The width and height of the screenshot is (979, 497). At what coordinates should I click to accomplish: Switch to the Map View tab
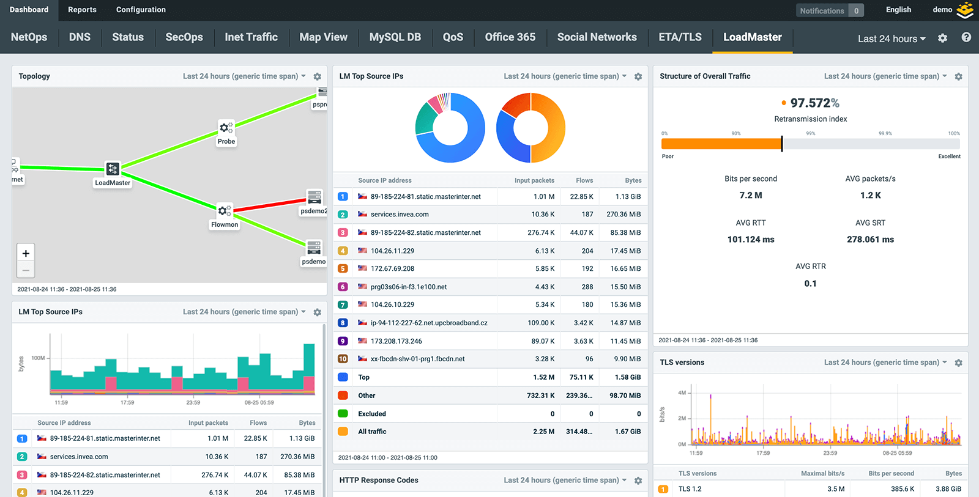pos(324,37)
